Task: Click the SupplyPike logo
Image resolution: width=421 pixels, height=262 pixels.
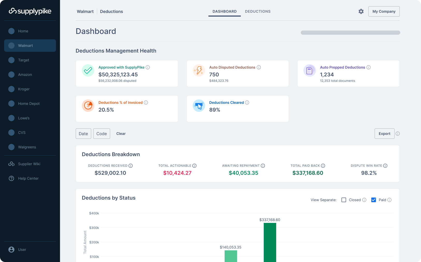Action: (x=30, y=11)
